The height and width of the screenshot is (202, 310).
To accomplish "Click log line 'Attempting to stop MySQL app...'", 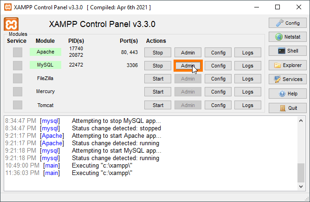I will click(x=116, y=121).
